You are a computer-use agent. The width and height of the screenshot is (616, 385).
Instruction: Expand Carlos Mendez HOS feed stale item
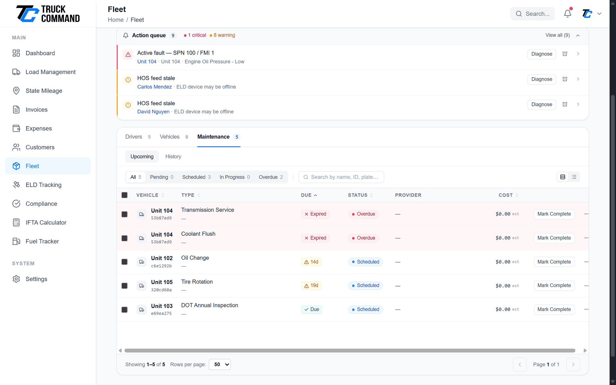578,79
